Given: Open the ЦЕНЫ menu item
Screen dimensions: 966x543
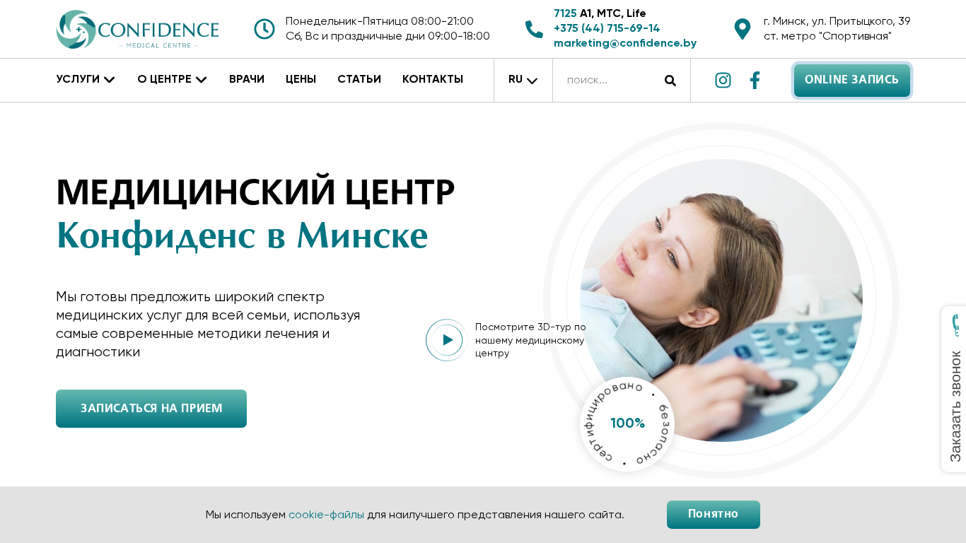Looking at the screenshot, I should click(301, 79).
